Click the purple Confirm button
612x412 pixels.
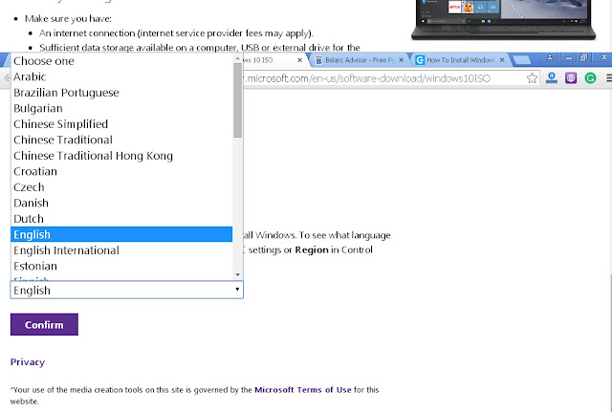coord(44,325)
